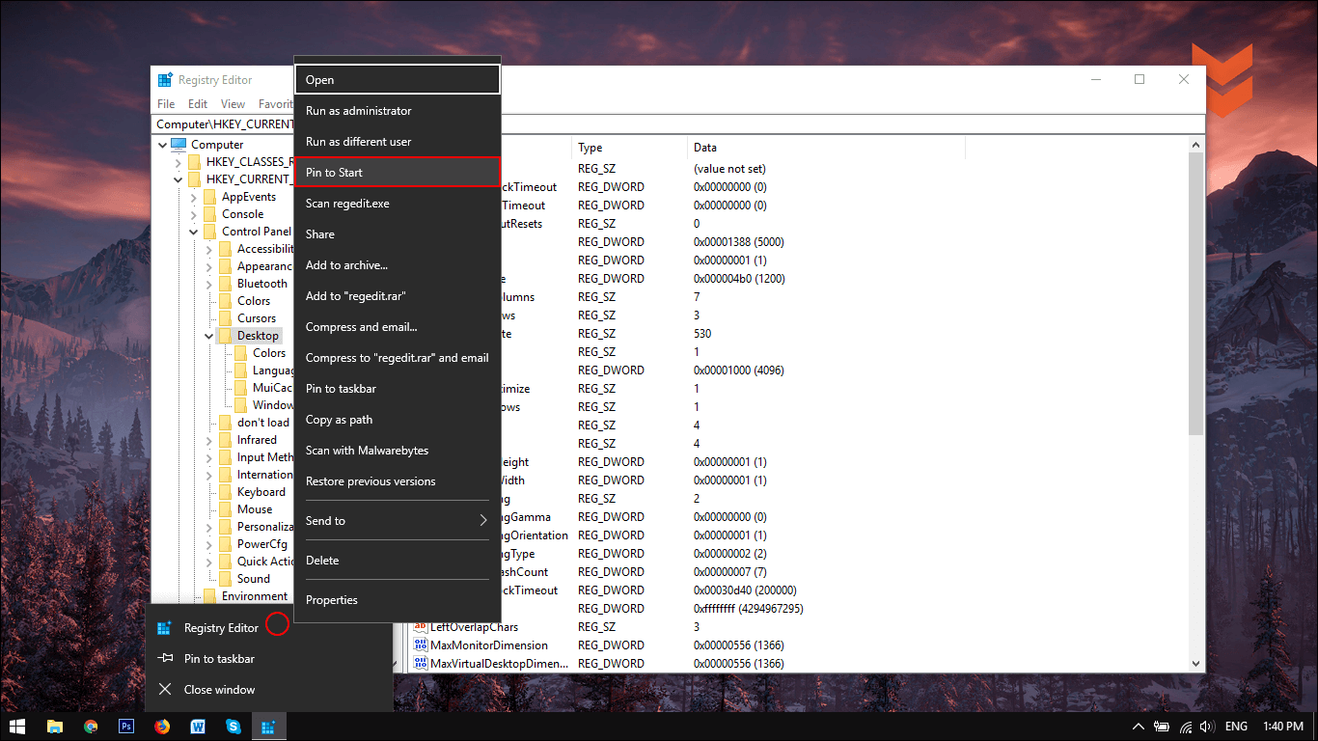Click the Type column header

coord(629,148)
